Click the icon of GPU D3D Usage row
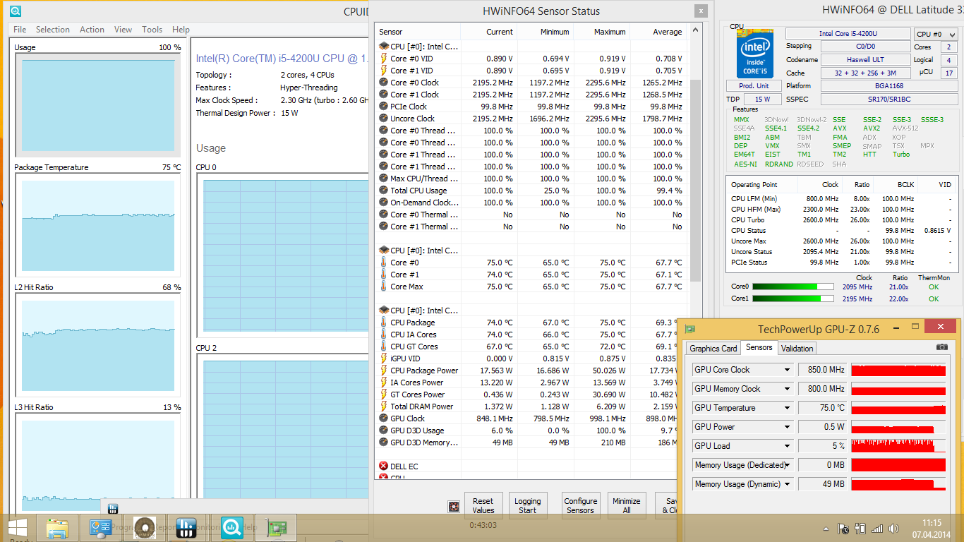The height and width of the screenshot is (542, 964). pyautogui.click(x=383, y=430)
